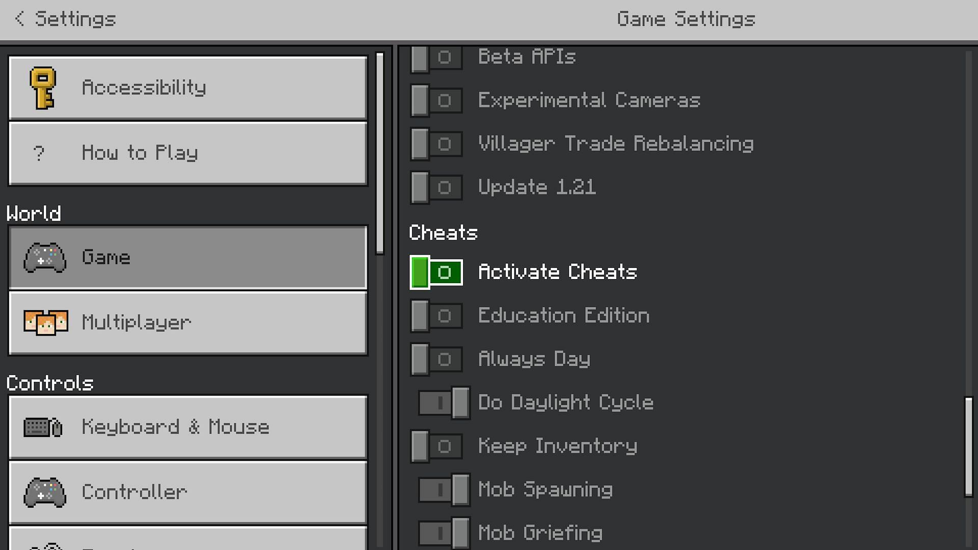Select the Game menu item

tap(188, 257)
